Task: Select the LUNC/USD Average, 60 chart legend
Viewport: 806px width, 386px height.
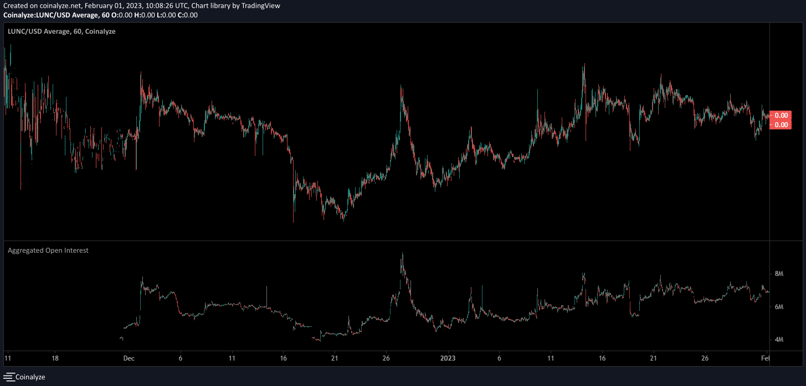Action: pos(61,32)
